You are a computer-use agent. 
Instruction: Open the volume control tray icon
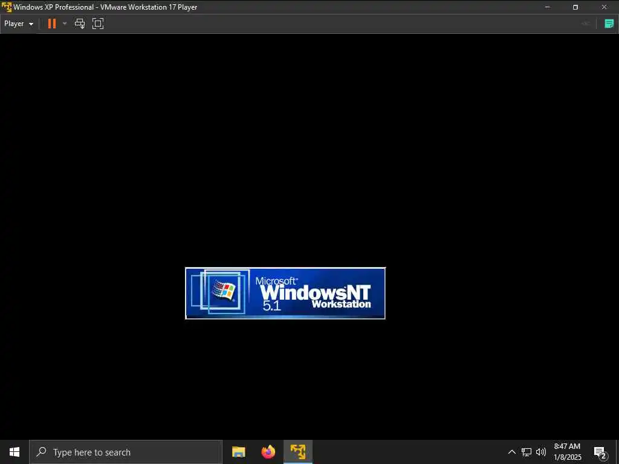pyautogui.click(x=541, y=452)
